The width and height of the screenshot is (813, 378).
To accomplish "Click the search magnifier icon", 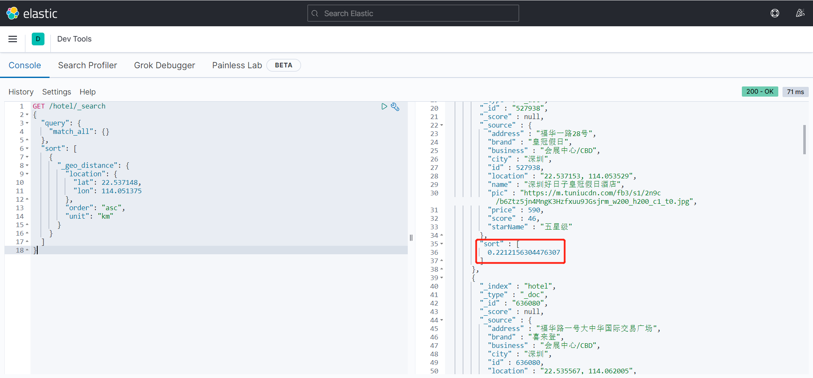I will pos(315,14).
